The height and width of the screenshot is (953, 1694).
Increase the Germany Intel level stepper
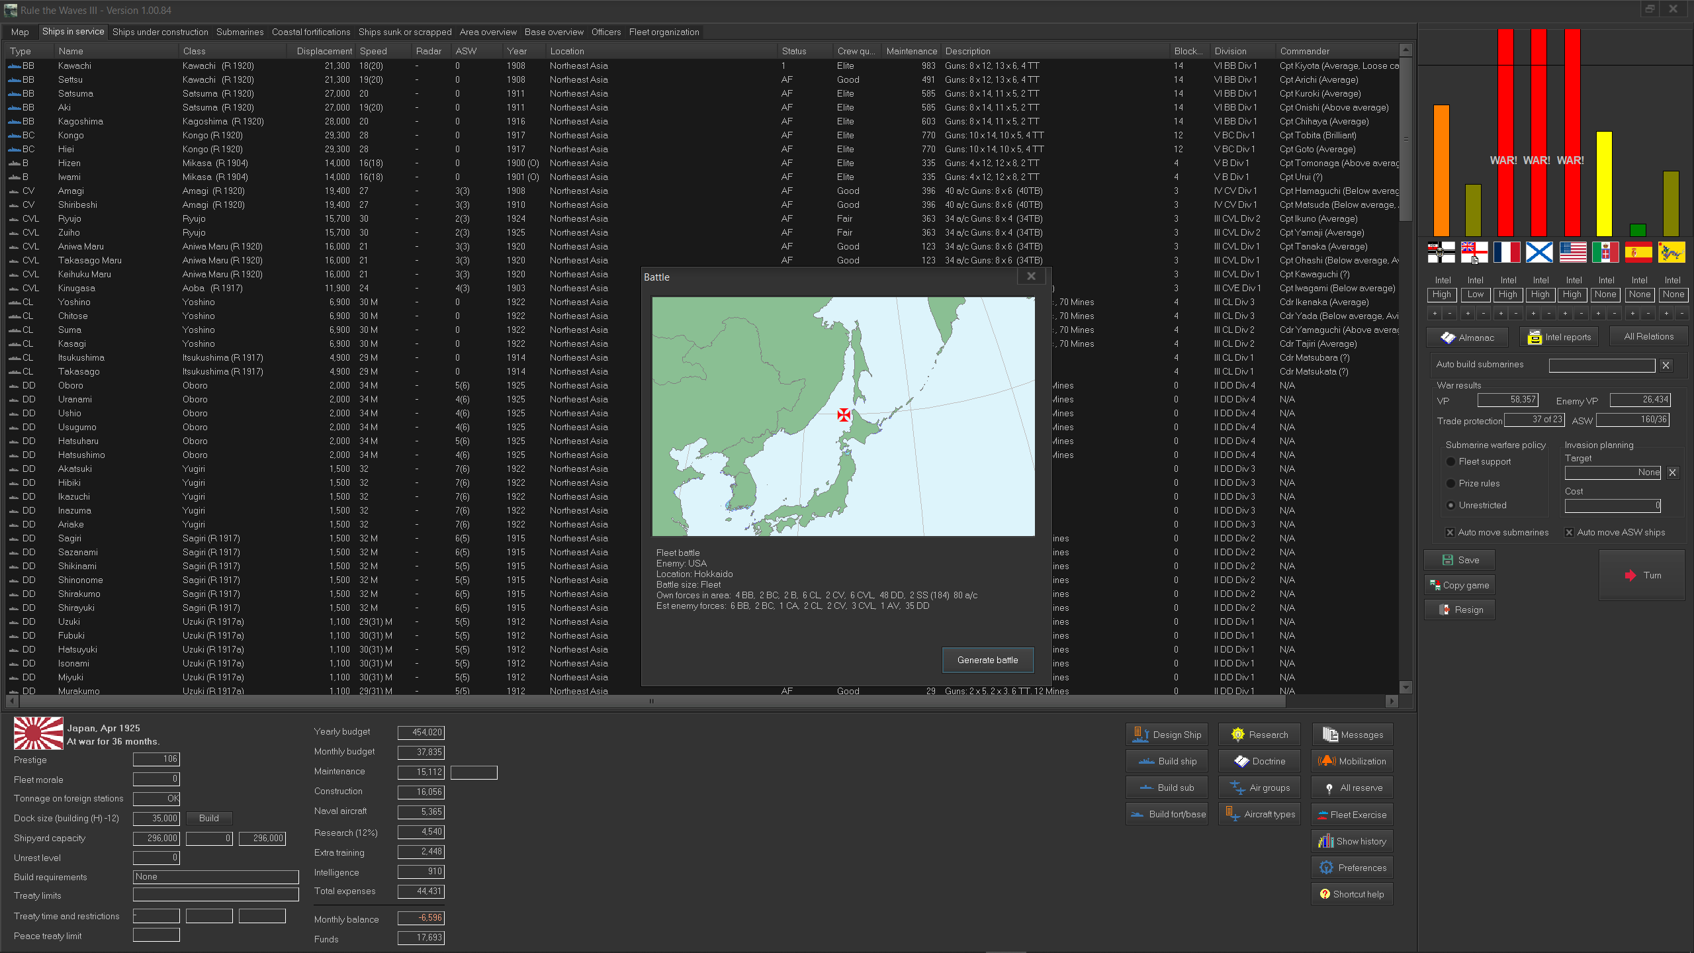[x=1435, y=314]
